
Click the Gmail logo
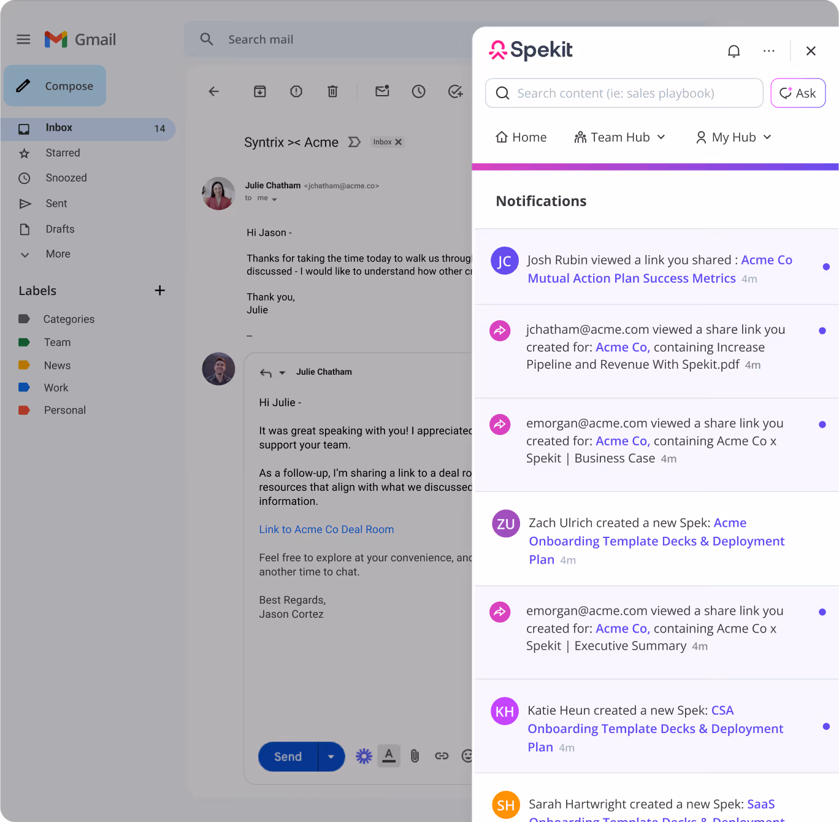coord(80,40)
